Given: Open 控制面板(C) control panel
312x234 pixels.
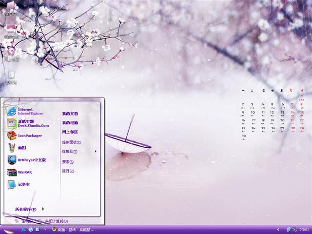Looking at the screenshot, I should pos(72,142).
